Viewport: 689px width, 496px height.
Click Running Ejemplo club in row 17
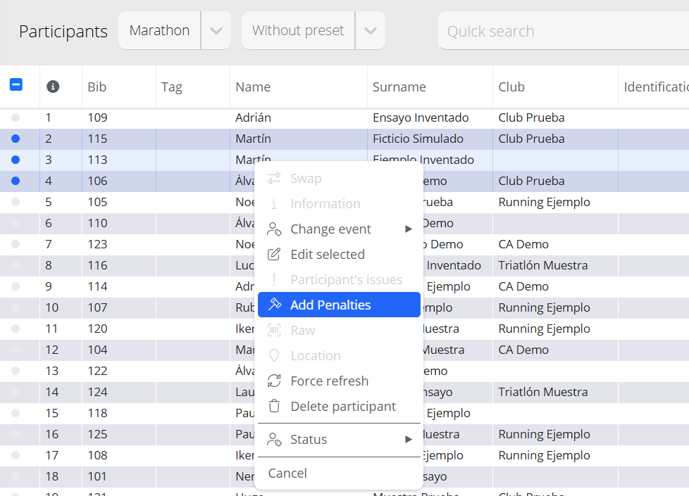pyautogui.click(x=544, y=455)
